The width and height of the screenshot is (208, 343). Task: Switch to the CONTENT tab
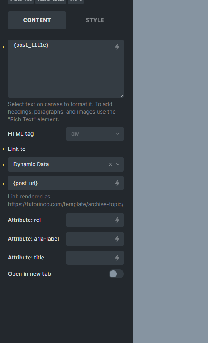tap(37, 20)
